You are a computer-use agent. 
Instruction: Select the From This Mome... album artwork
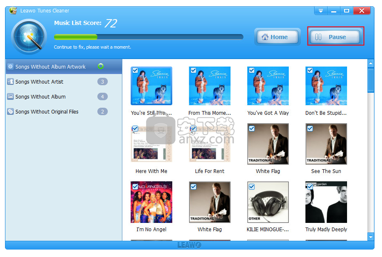pos(209,86)
